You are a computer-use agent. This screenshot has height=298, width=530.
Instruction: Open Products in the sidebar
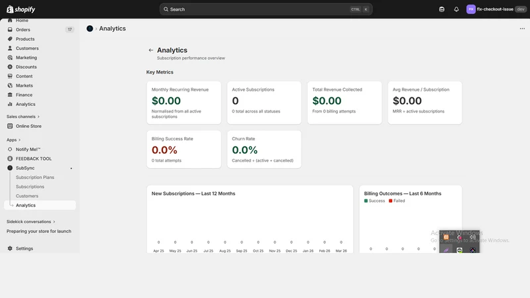tap(25, 39)
